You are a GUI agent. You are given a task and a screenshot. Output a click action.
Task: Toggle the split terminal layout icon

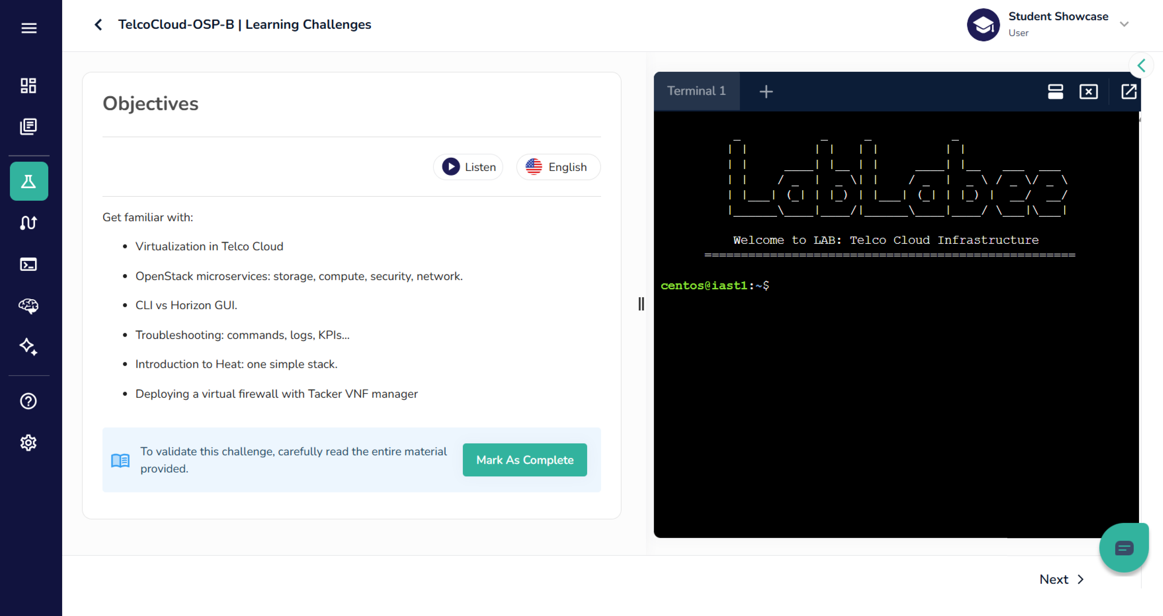(x=1055, y=92)
